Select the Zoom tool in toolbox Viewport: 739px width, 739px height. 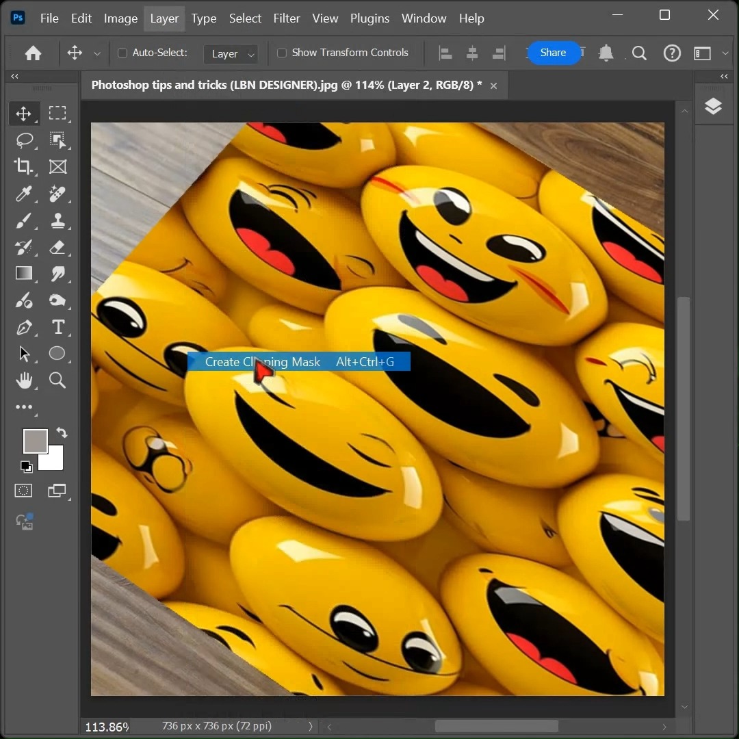pos(57,380)
